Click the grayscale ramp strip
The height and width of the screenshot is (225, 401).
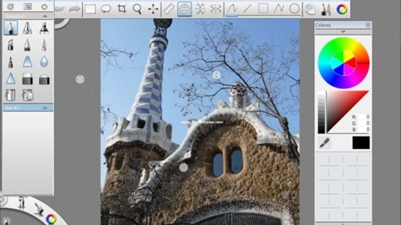(x=321, y=112)
